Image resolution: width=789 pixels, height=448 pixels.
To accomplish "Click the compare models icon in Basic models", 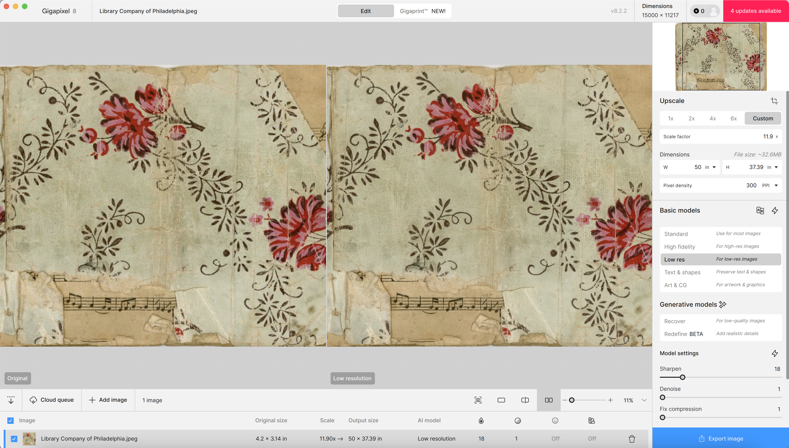I will (760, 211).
